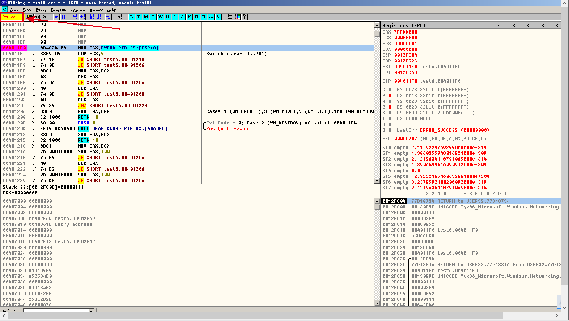Toggle sign flag S value
569x321 pixels.
pyautogui.click(x=390, y=113)
